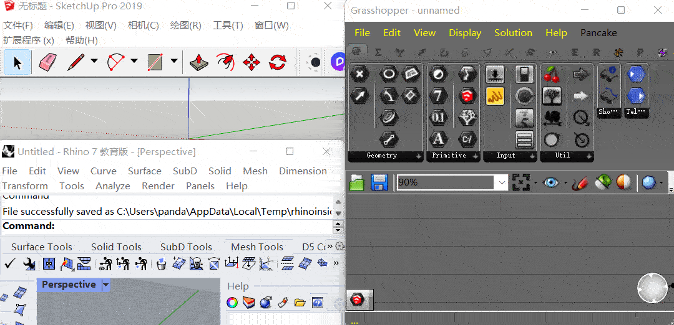This screenshot has width=674, height=325.
Task: Click Rhino command history scroll down arrow
Action: tap(338, 214)
